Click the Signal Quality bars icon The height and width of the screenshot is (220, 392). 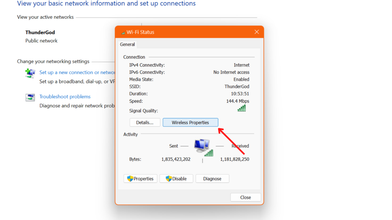click(242, 108)
